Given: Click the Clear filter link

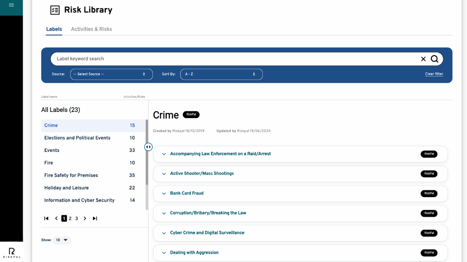Looking at the screenshot, I should pos(434,74).
